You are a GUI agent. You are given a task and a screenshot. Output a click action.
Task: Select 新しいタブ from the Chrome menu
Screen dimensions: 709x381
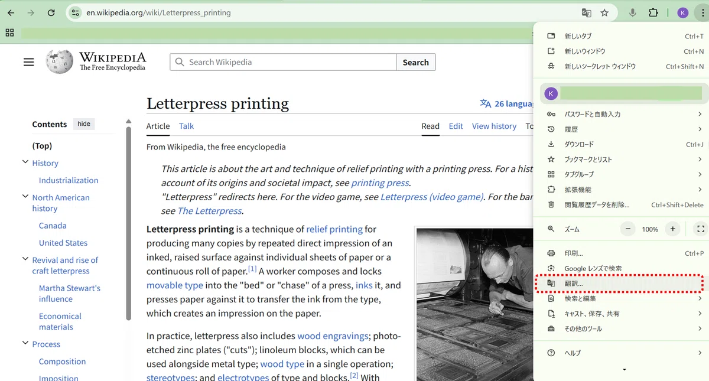click(621, 36)
